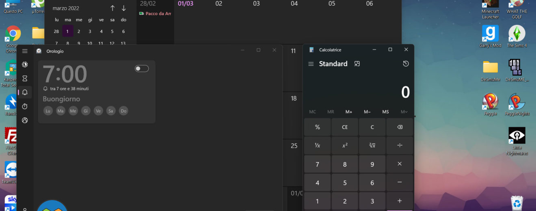Select the Recycle Bin on desktop
The image size is (536, 211).
tap(517, 202)
